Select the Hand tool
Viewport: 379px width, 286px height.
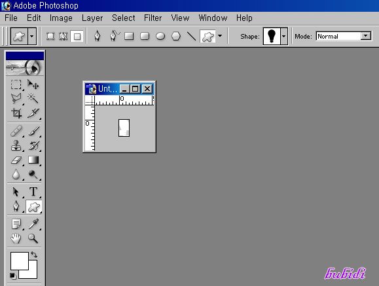tap(16, 238)
